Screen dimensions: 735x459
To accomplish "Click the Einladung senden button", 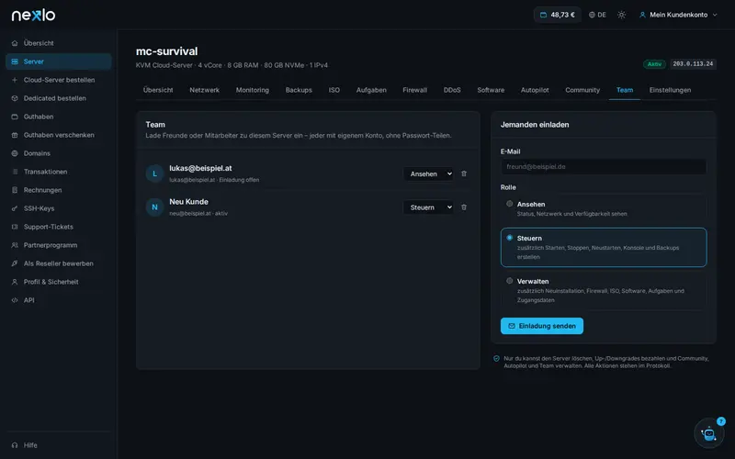I will [542, 326].
